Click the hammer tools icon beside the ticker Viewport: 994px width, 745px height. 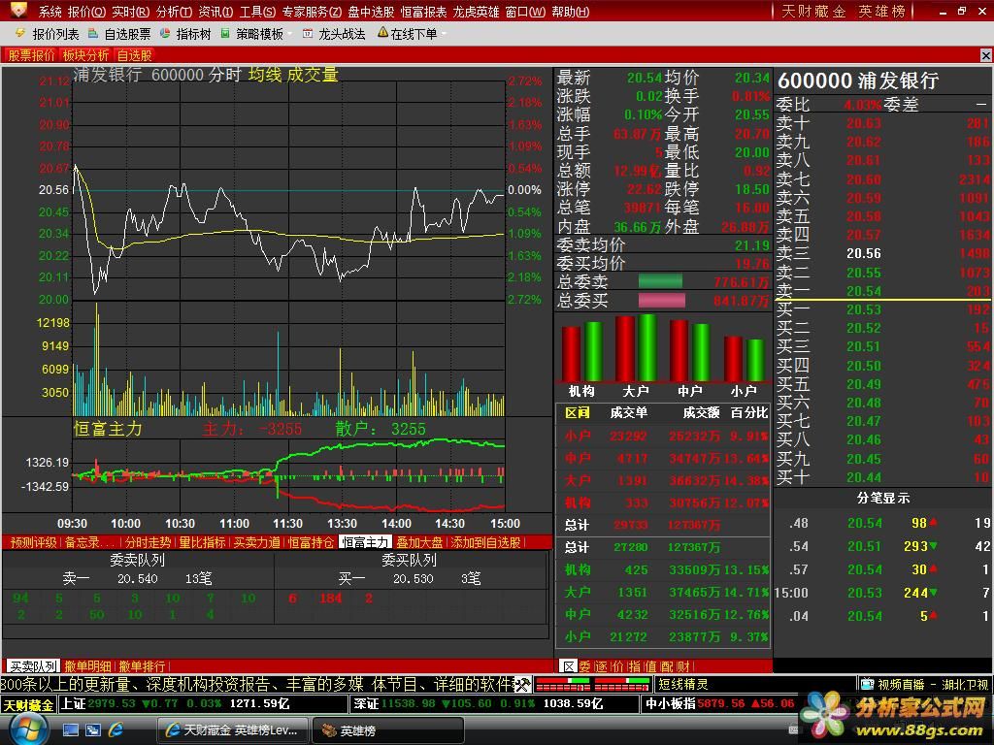[521, 684]
